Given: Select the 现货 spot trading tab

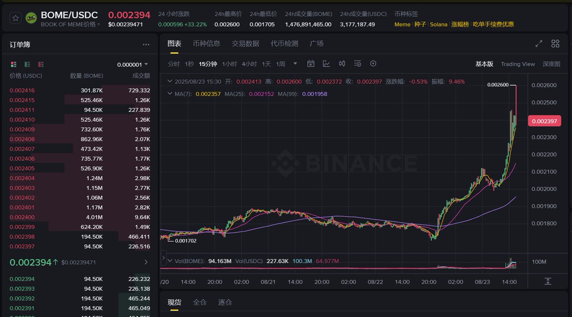Looking at the screenshot, I should click(175, 302).
